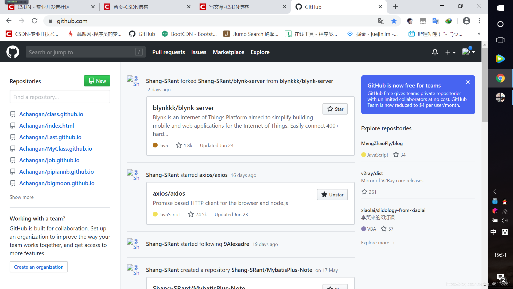513x289 pixels.
Task: Click the Issues navigation tab
Action: point(199,52)
